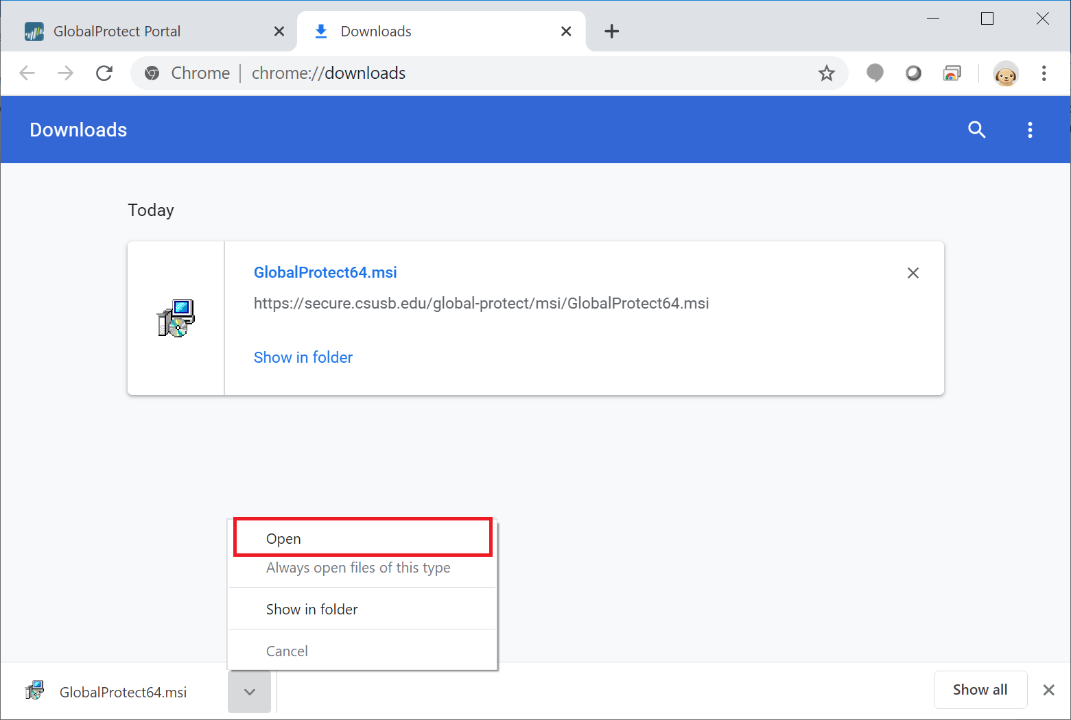Open GlobalProtect64.msi via its blue link

pos(325,272)
